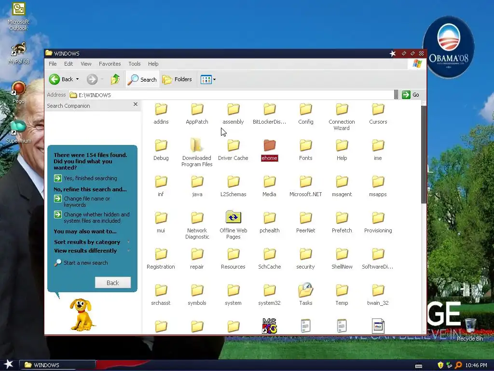Open the Offline Web Pages folder
Screen dimensions: 494x371
point(233,225)
